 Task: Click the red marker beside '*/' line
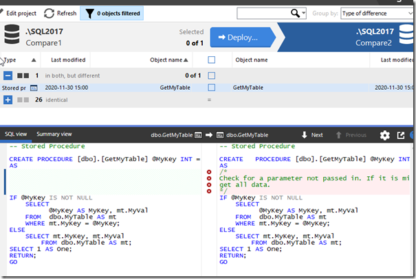click(x=209, y=191)
